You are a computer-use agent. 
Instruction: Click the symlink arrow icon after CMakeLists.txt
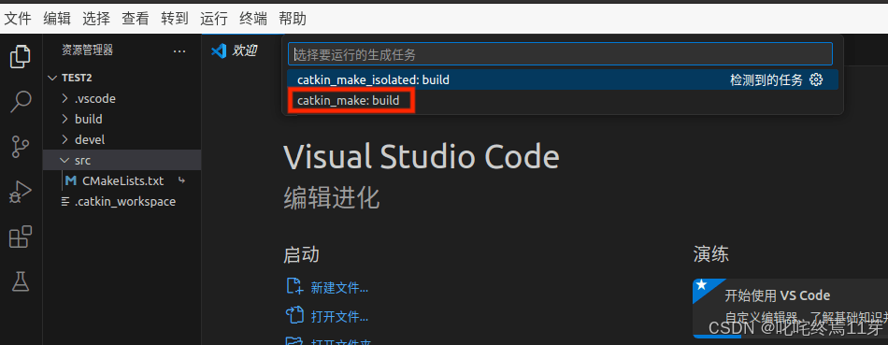tap(181, 181)
